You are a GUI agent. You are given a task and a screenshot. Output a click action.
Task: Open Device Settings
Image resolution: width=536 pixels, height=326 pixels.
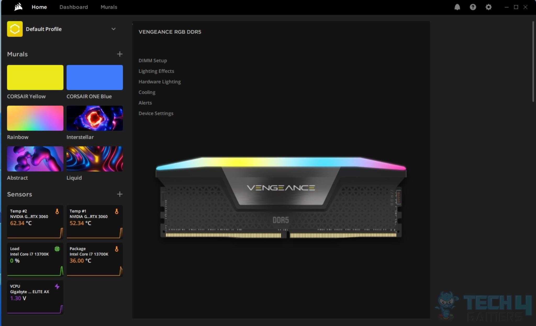pos(156,113)
